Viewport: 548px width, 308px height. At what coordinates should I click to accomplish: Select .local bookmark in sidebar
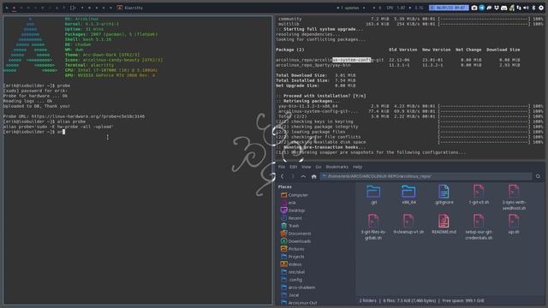click(x=289, y=294)
